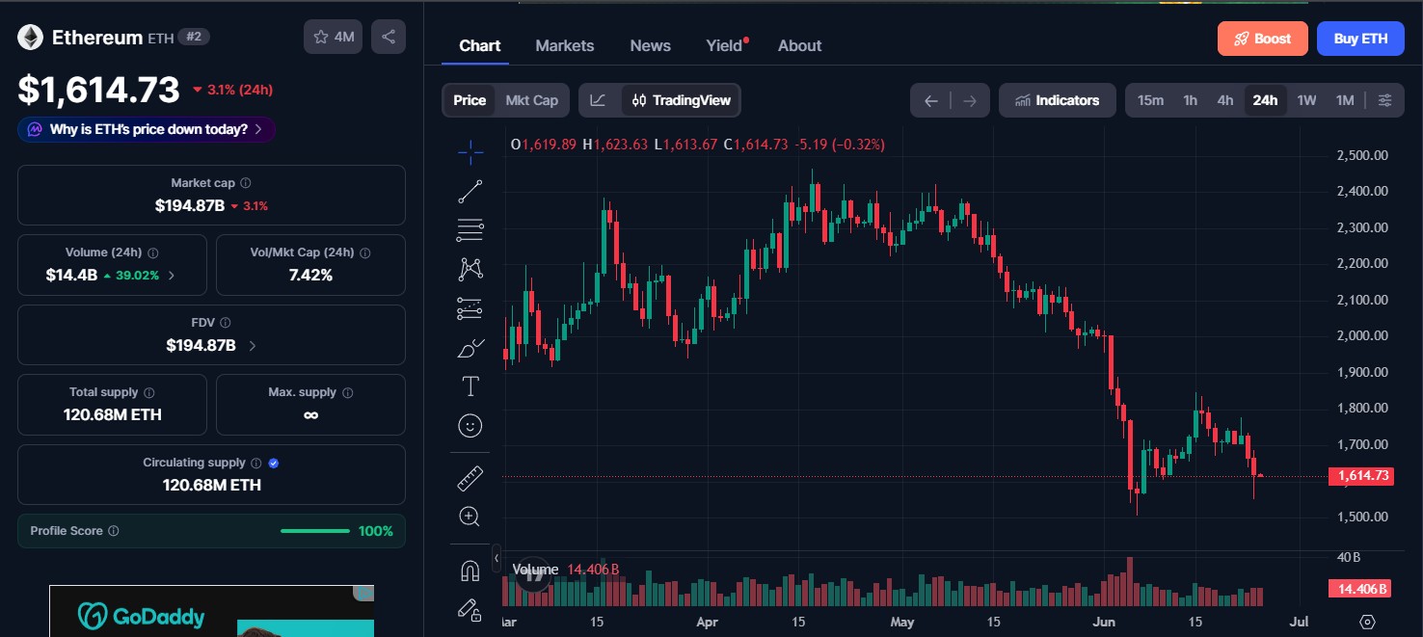Toggle lock all drawing tools
The image size is (1423, 637).
pyautogui.click(x=470, y=609)
